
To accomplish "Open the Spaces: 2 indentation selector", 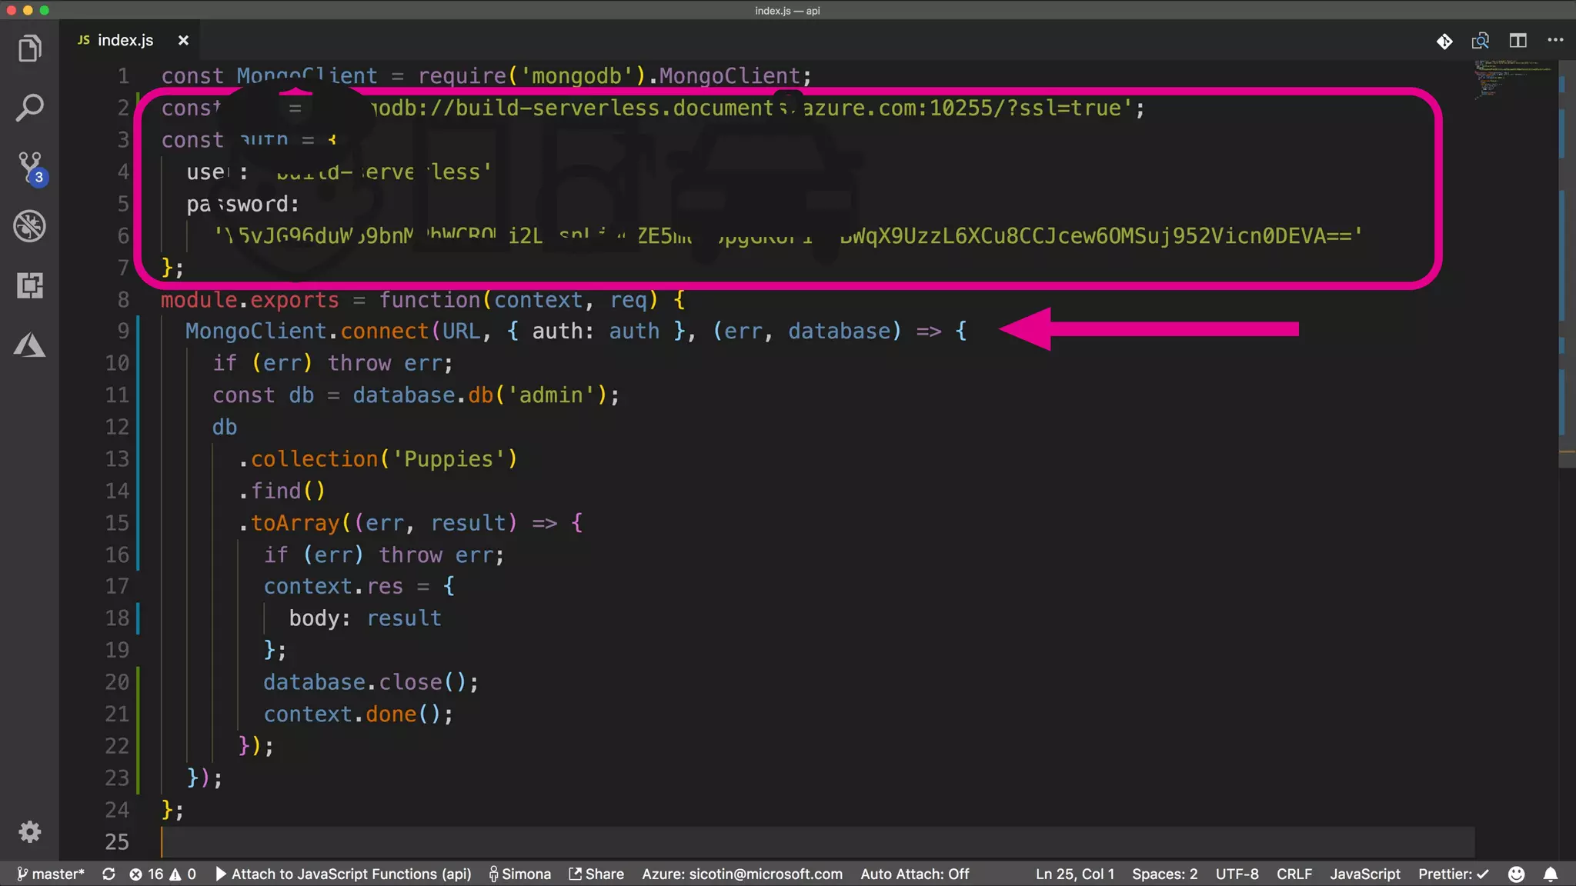I will [x=1164, y=874].
